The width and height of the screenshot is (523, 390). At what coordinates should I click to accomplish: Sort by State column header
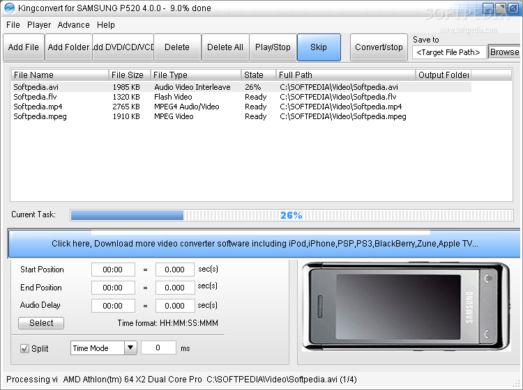(x=259, y=75)
